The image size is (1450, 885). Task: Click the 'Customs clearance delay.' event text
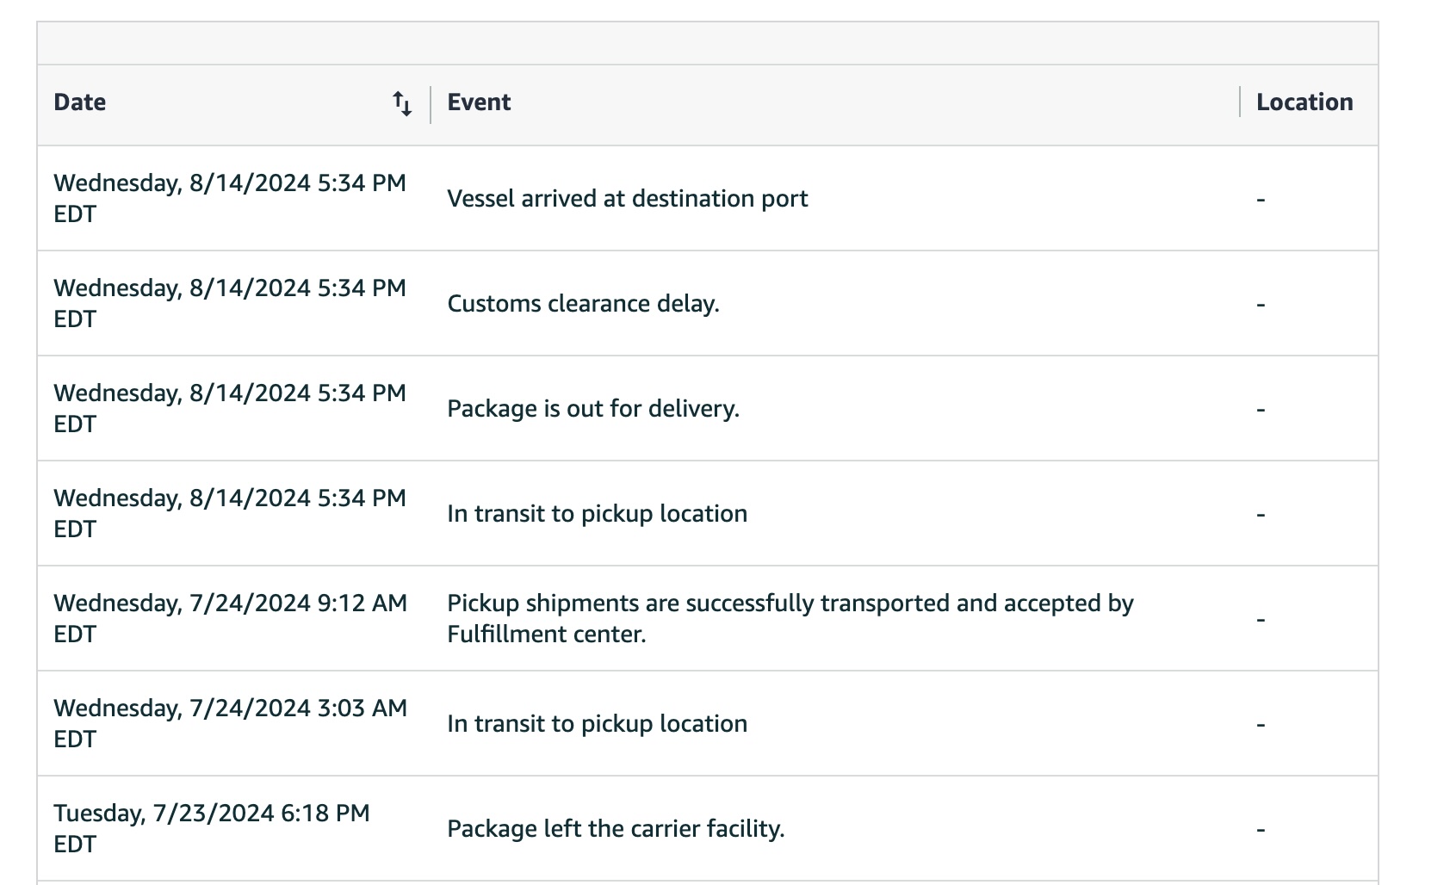(x=583, y=304)
